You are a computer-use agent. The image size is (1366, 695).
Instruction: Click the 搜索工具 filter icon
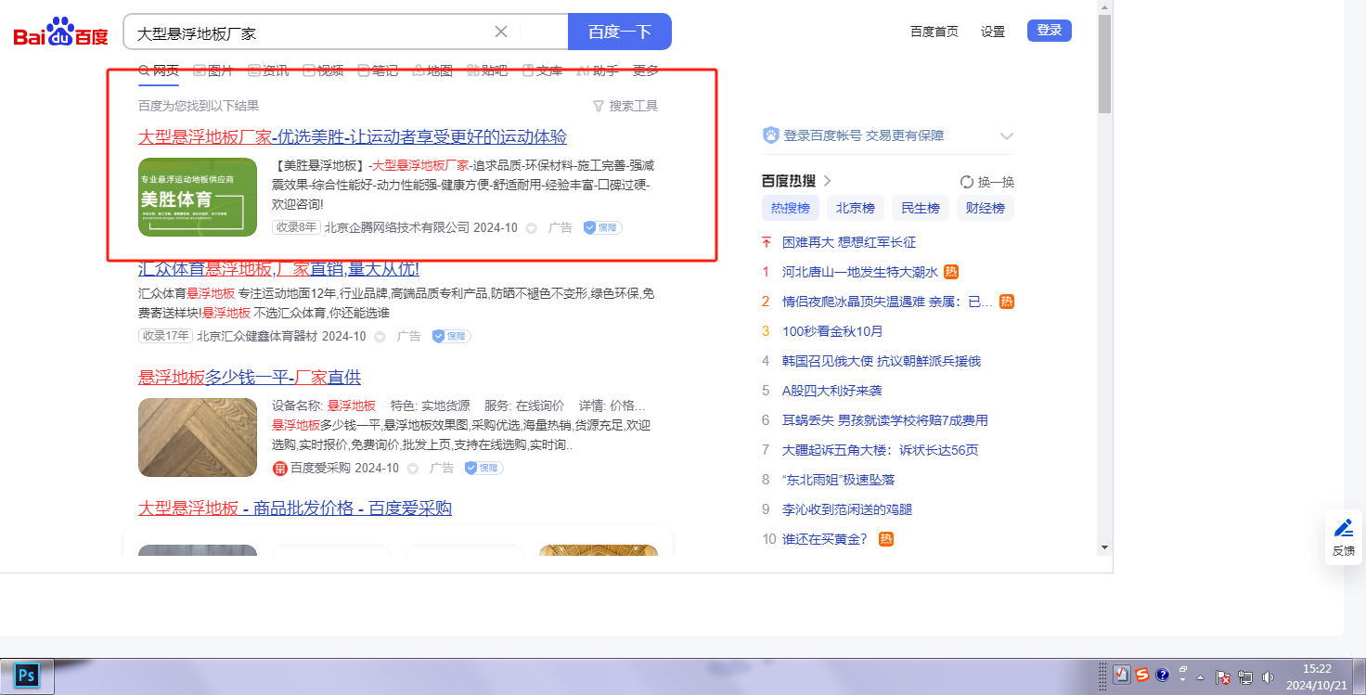599,106
